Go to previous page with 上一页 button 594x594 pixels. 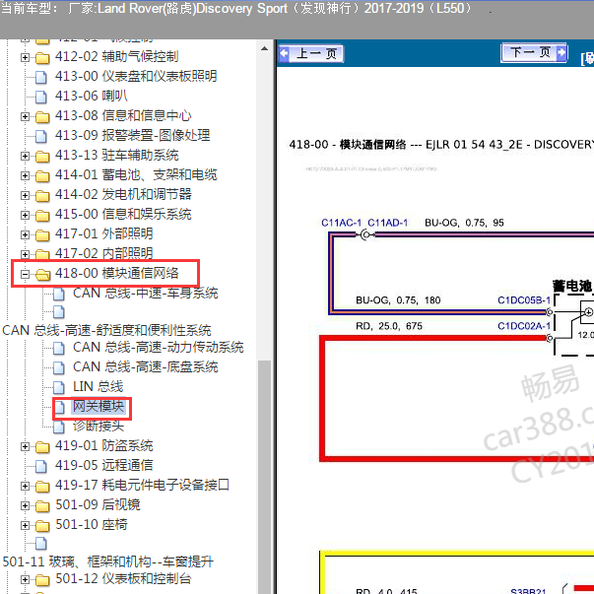[x=311, y=53]
